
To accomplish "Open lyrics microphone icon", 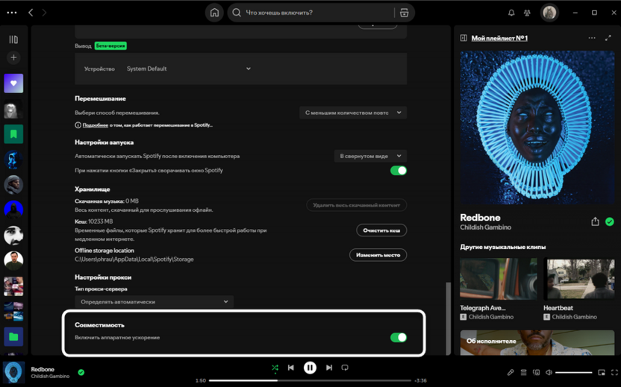I will 511,372.
